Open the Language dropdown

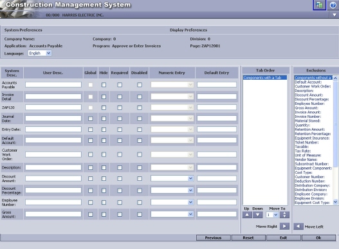[x=40, y=53]
